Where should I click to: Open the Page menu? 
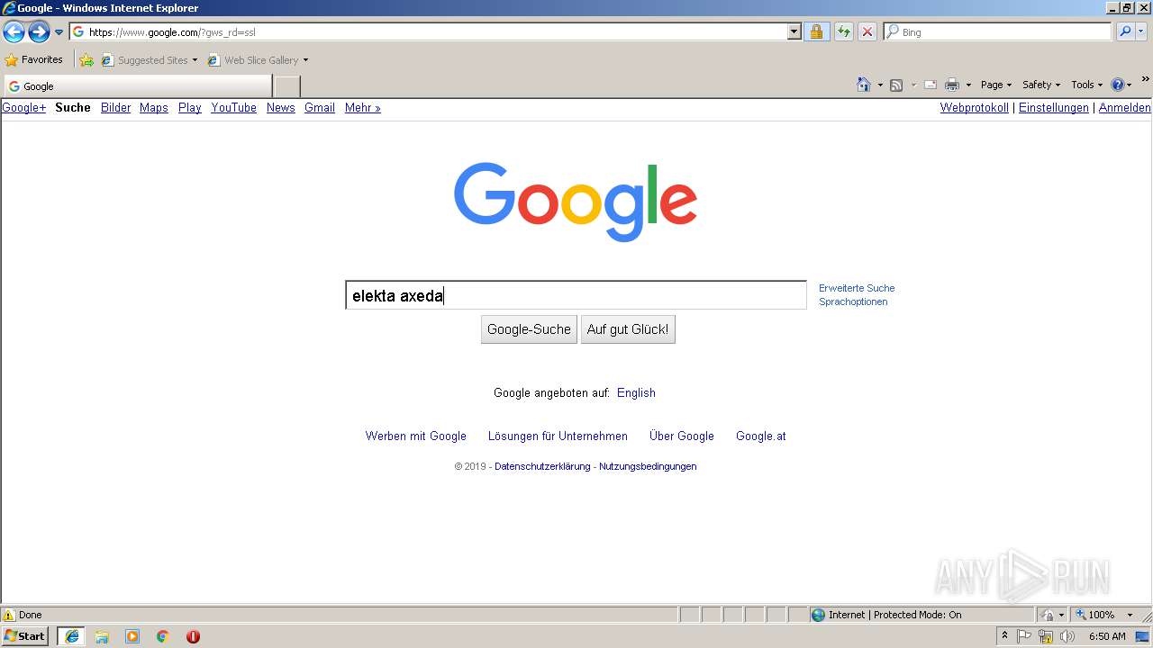[995, 85]
